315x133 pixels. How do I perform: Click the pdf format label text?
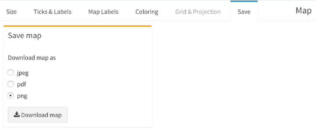(22, 84)
